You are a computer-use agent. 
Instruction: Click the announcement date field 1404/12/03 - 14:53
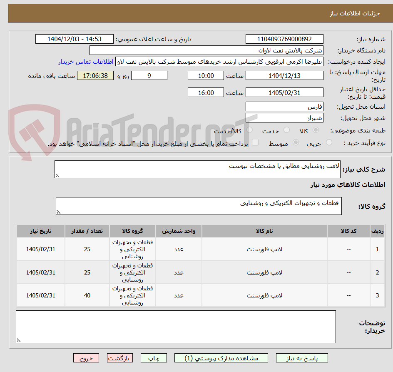coord(75,39)
